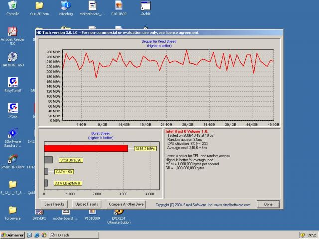Click the 49,4GB axis label

273,124
